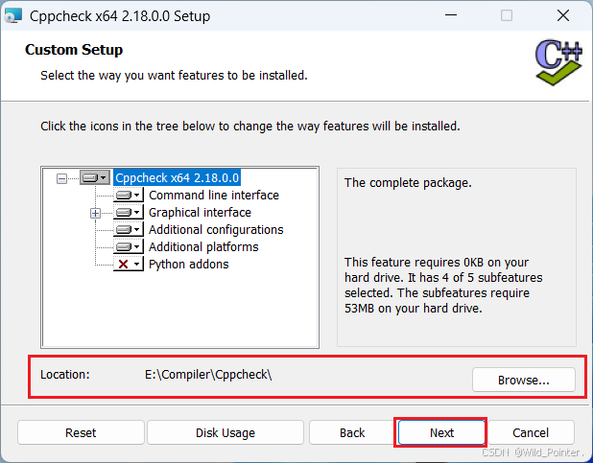Cancel the Cppcheck setup
Image resolution: width=593 pixels, height=463 pixels.
(x=531, y=432)
